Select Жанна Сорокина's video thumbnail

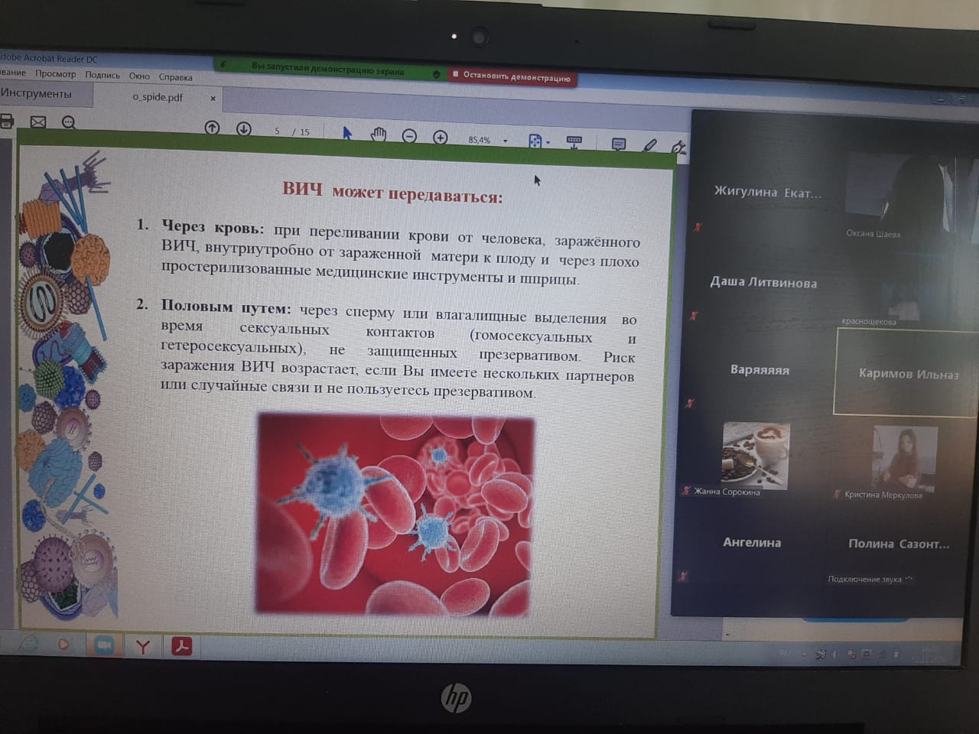[755, 455]
